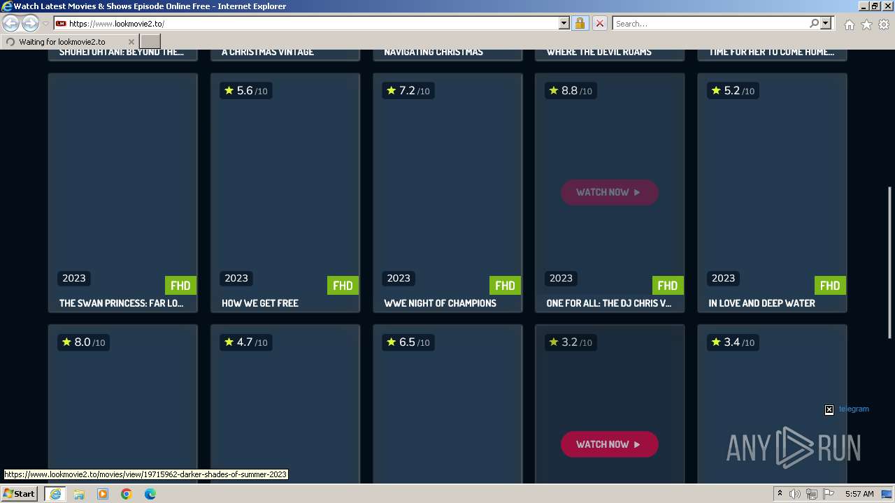
Task: Click 'SHOHEI OHTANI: BEYOND THE...' title
Action: 122,52
